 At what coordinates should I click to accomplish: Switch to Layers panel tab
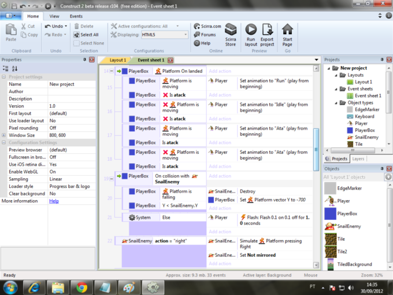click(x=358, y=159)
